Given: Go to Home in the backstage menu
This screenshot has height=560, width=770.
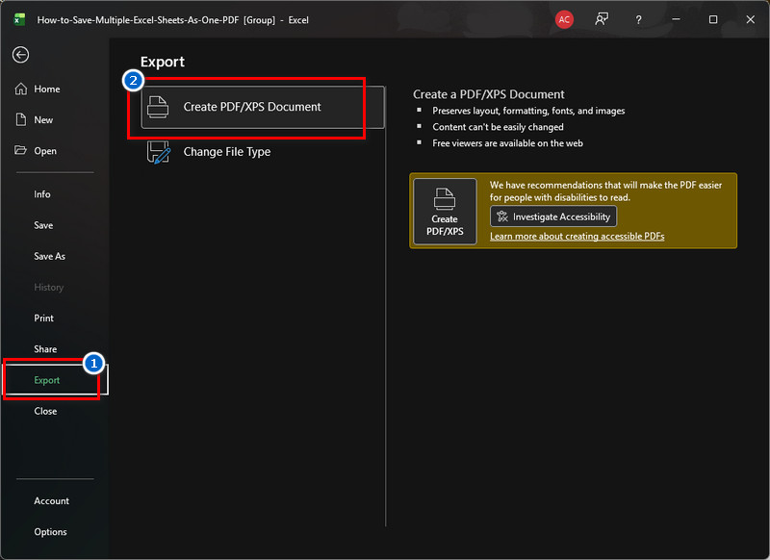Looking at the screenshot, I should (47, 89).
